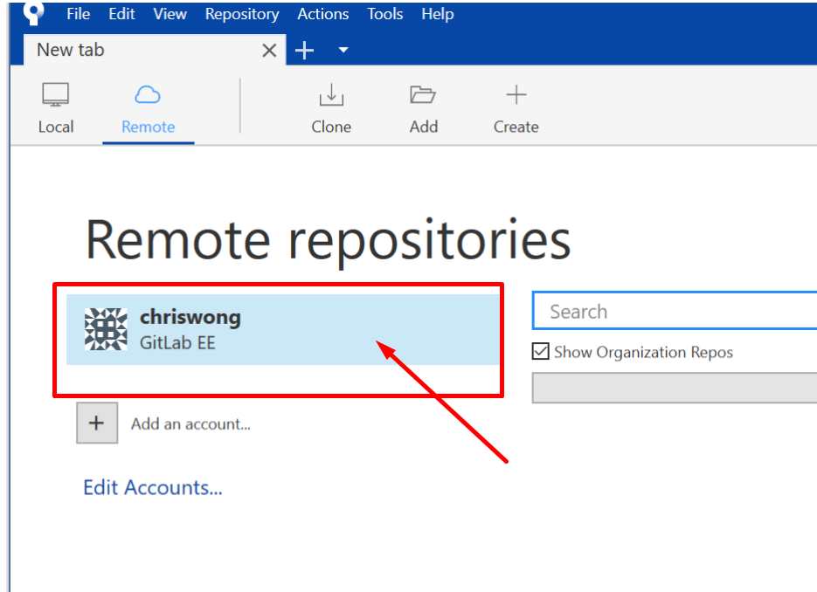This screenshot has height=592, width=817.
Task: Open the Local repositories view
Action: click(x=56, y=109)
